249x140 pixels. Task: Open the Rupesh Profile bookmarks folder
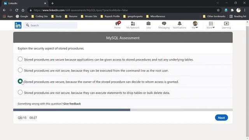point(110,16)
